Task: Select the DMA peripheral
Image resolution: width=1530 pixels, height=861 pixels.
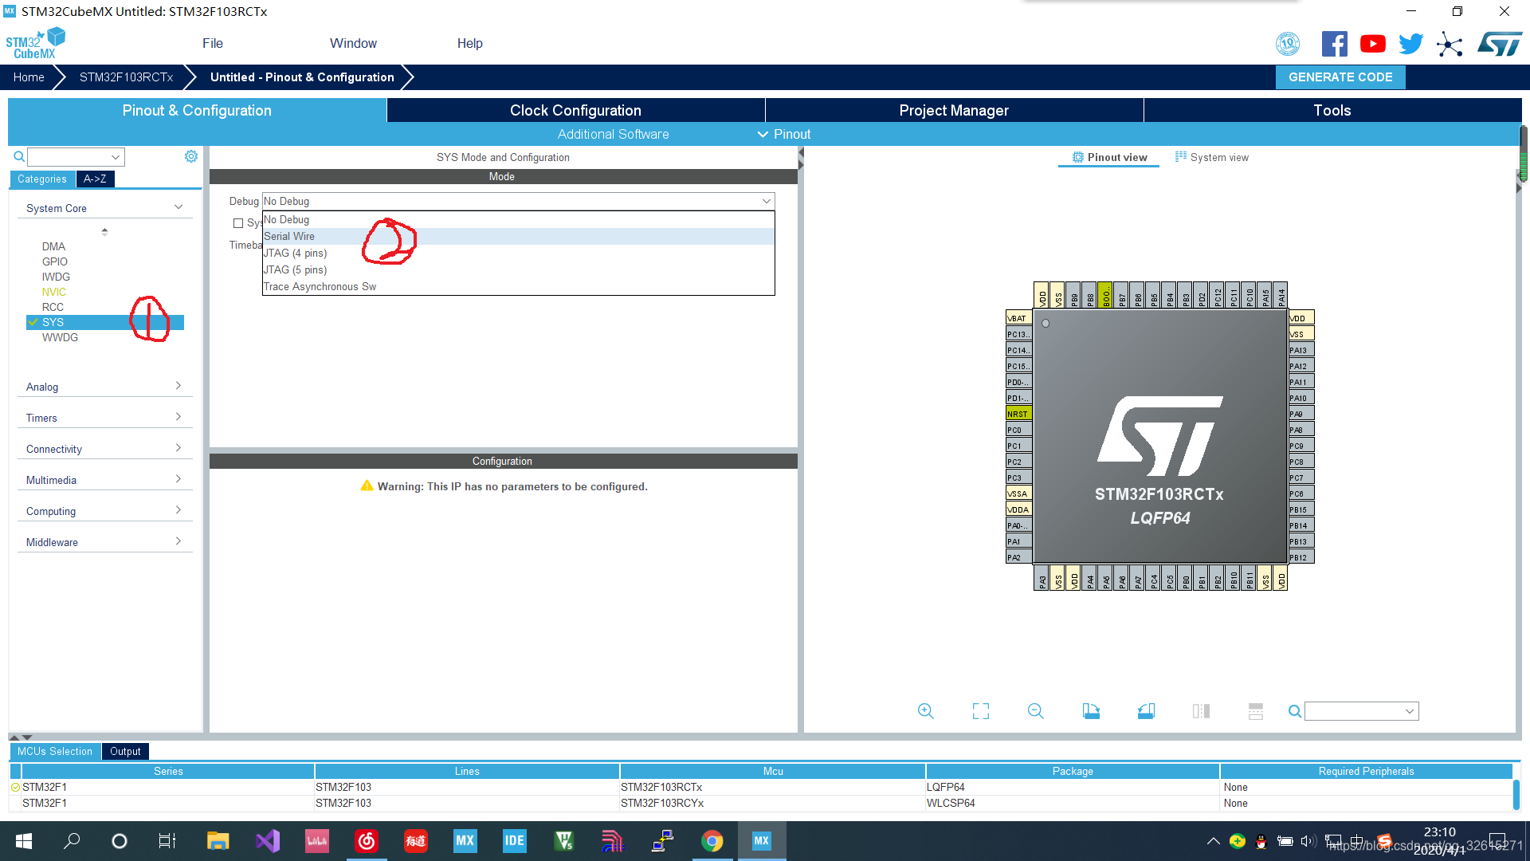Action: (x=53, y=246)
